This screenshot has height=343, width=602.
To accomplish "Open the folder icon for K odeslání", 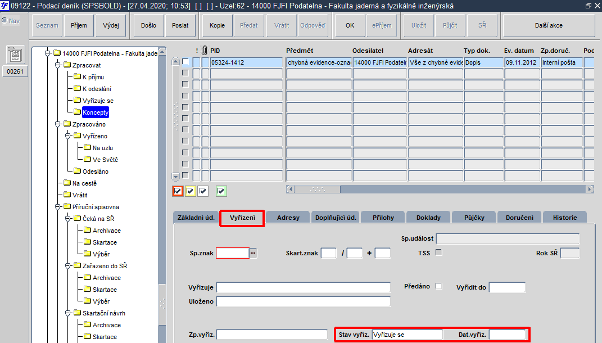I will (77, 88).
